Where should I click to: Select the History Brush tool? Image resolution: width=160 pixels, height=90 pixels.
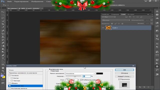pyautogui.click(x=3, y=40)
